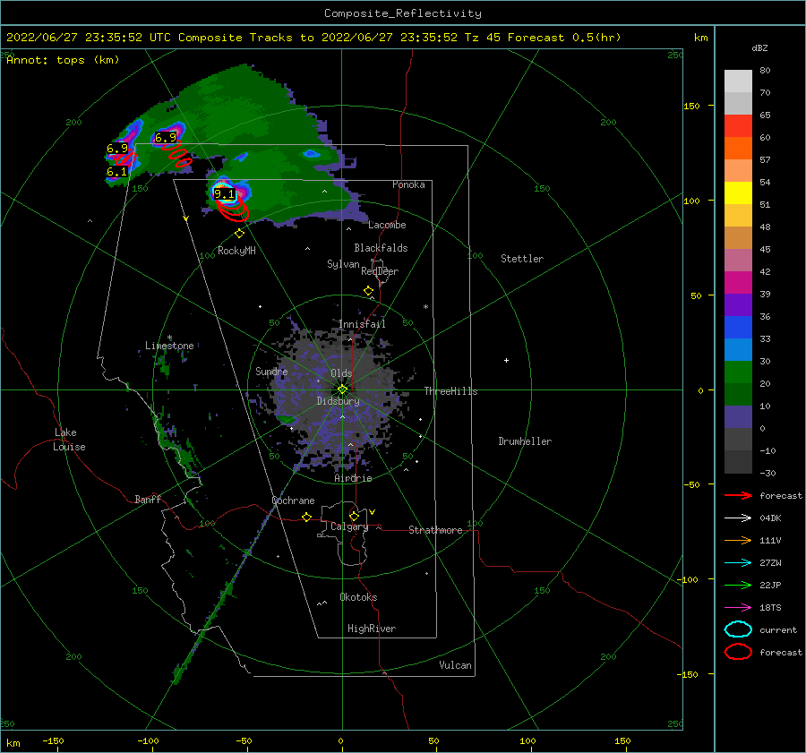Click the Sylvan label

coord(343,264)
